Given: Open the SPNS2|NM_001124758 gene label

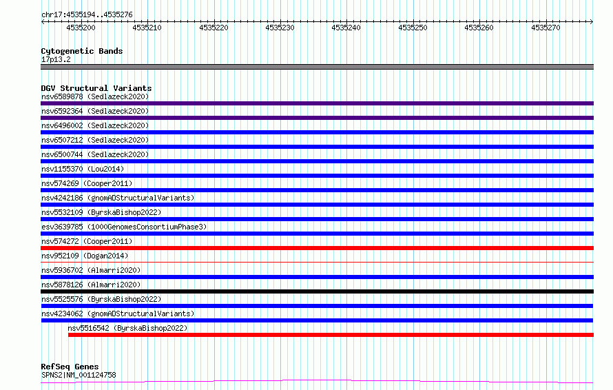Looking at the screenshot, I should tap(79, 375).
